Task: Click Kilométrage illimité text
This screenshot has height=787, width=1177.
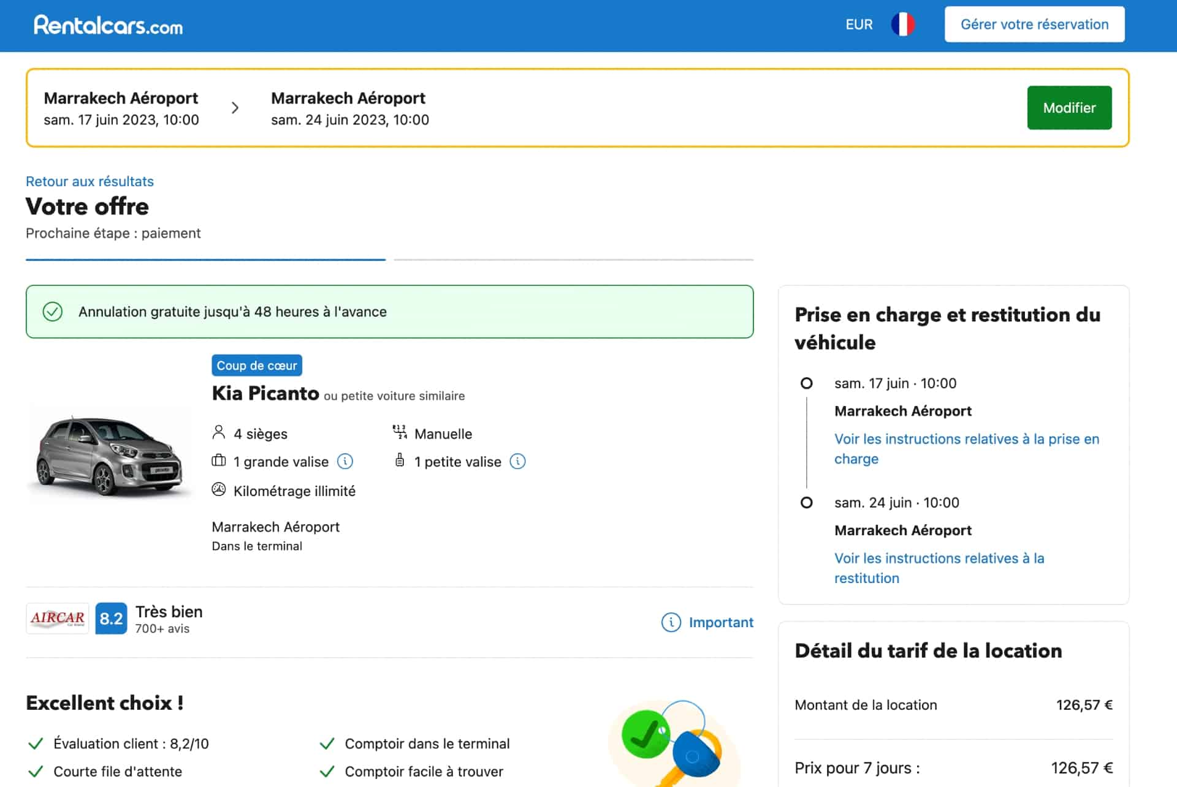Action: point(294,491)
